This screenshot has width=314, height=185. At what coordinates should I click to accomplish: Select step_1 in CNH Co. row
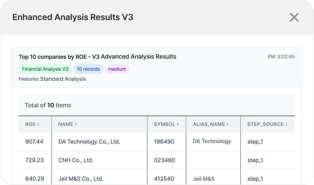[x=255, y=160]
